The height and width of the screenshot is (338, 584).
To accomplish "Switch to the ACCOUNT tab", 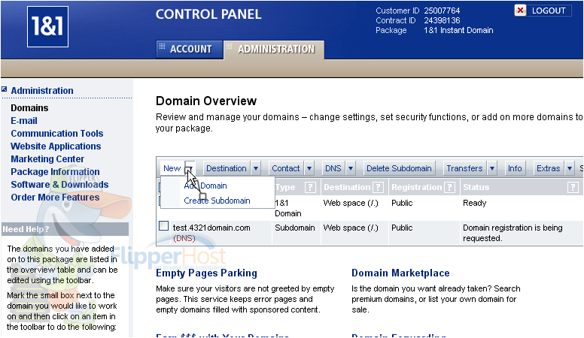I will click(190, 49).
